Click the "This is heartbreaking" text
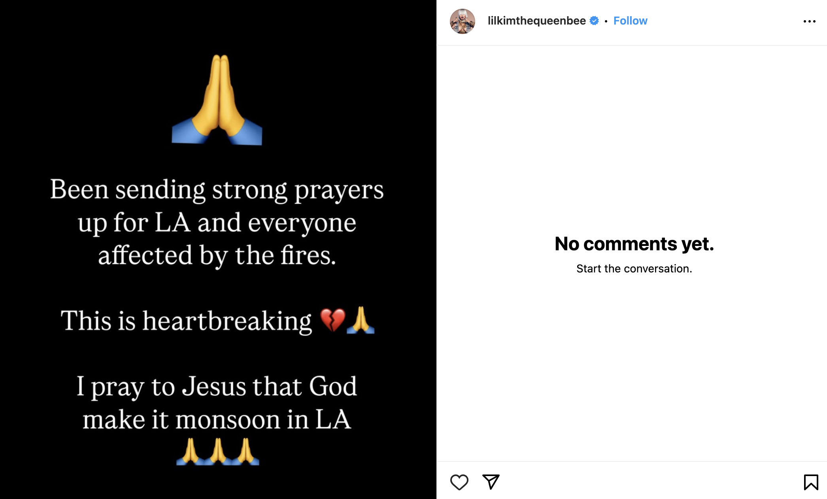This screenshot has height=499, width=827. click(186, 321)
